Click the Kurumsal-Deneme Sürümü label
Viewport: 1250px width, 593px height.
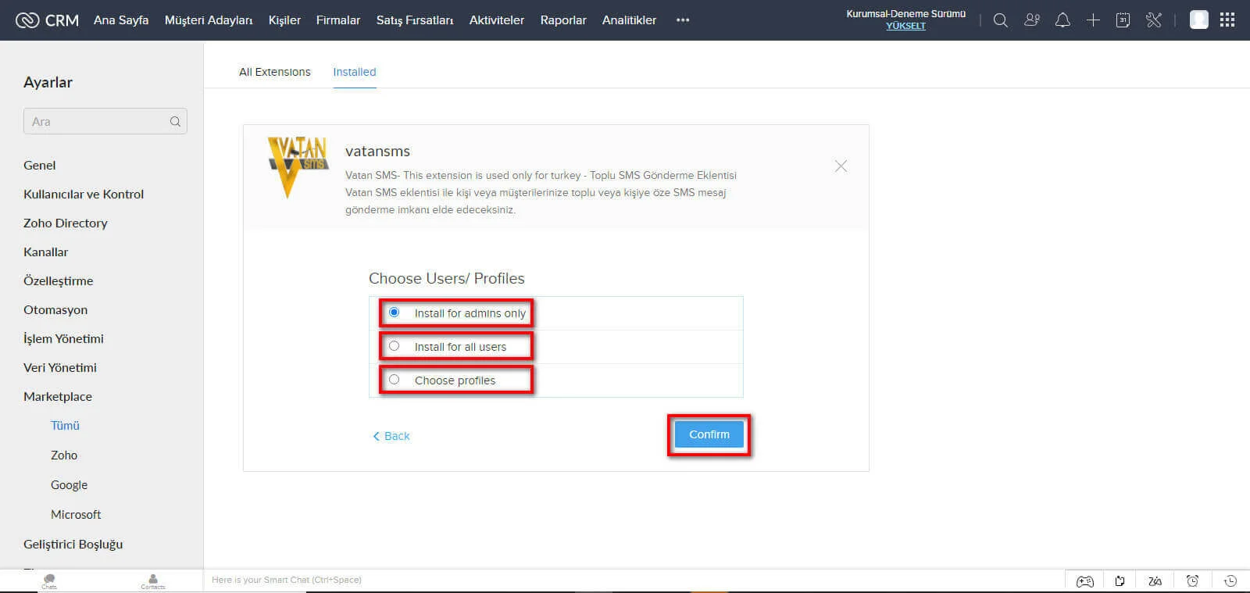906,14
